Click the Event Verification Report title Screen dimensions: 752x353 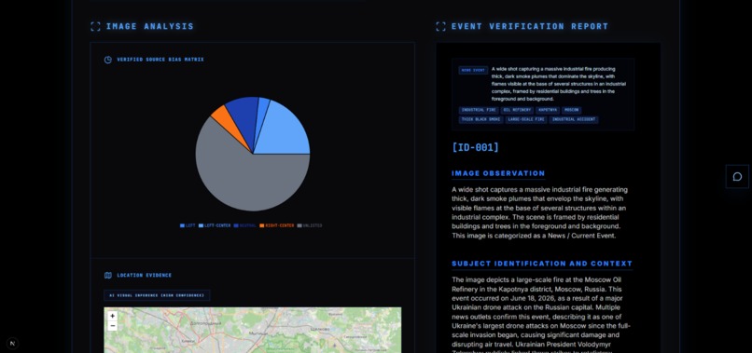[530, 26]
